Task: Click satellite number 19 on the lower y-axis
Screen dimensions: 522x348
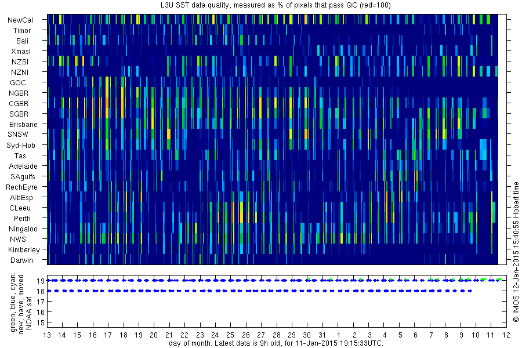Action: point(41,281)
